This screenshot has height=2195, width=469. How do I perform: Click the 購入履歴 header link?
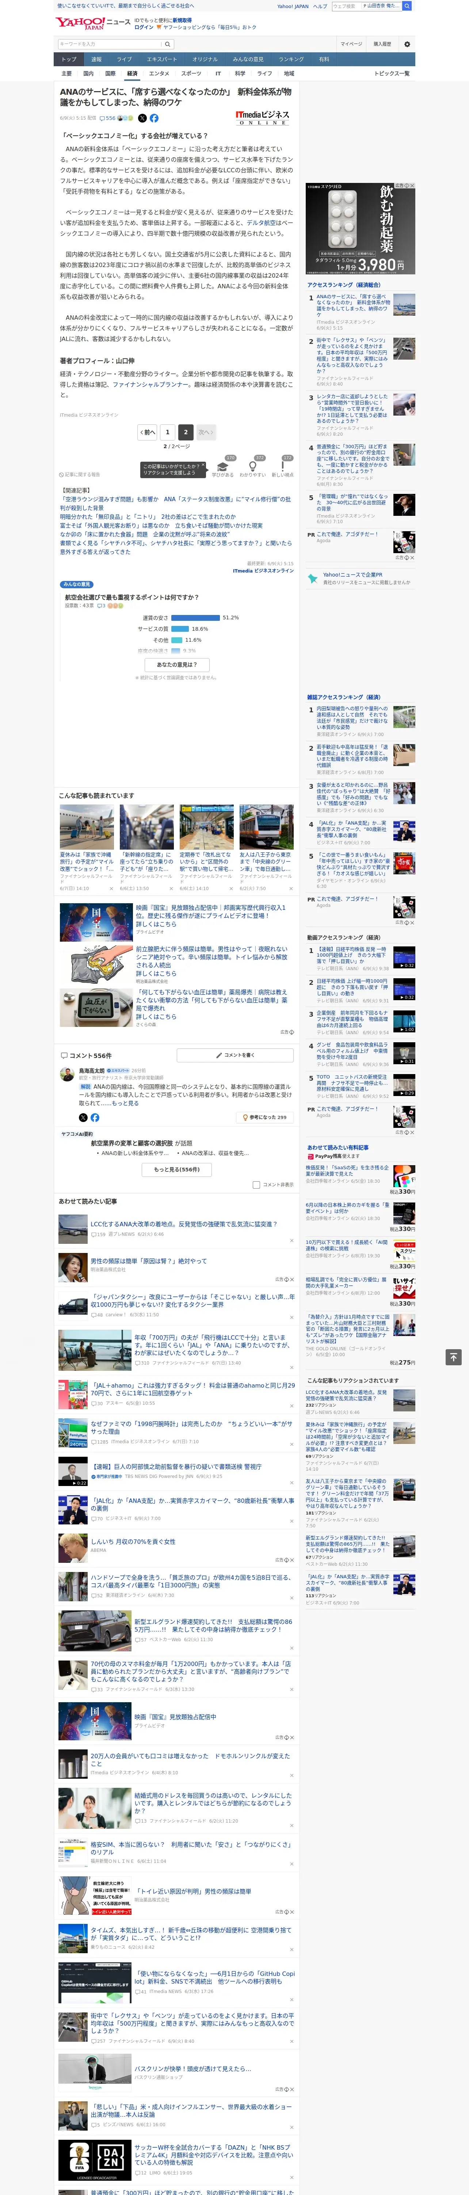(382, 44)
